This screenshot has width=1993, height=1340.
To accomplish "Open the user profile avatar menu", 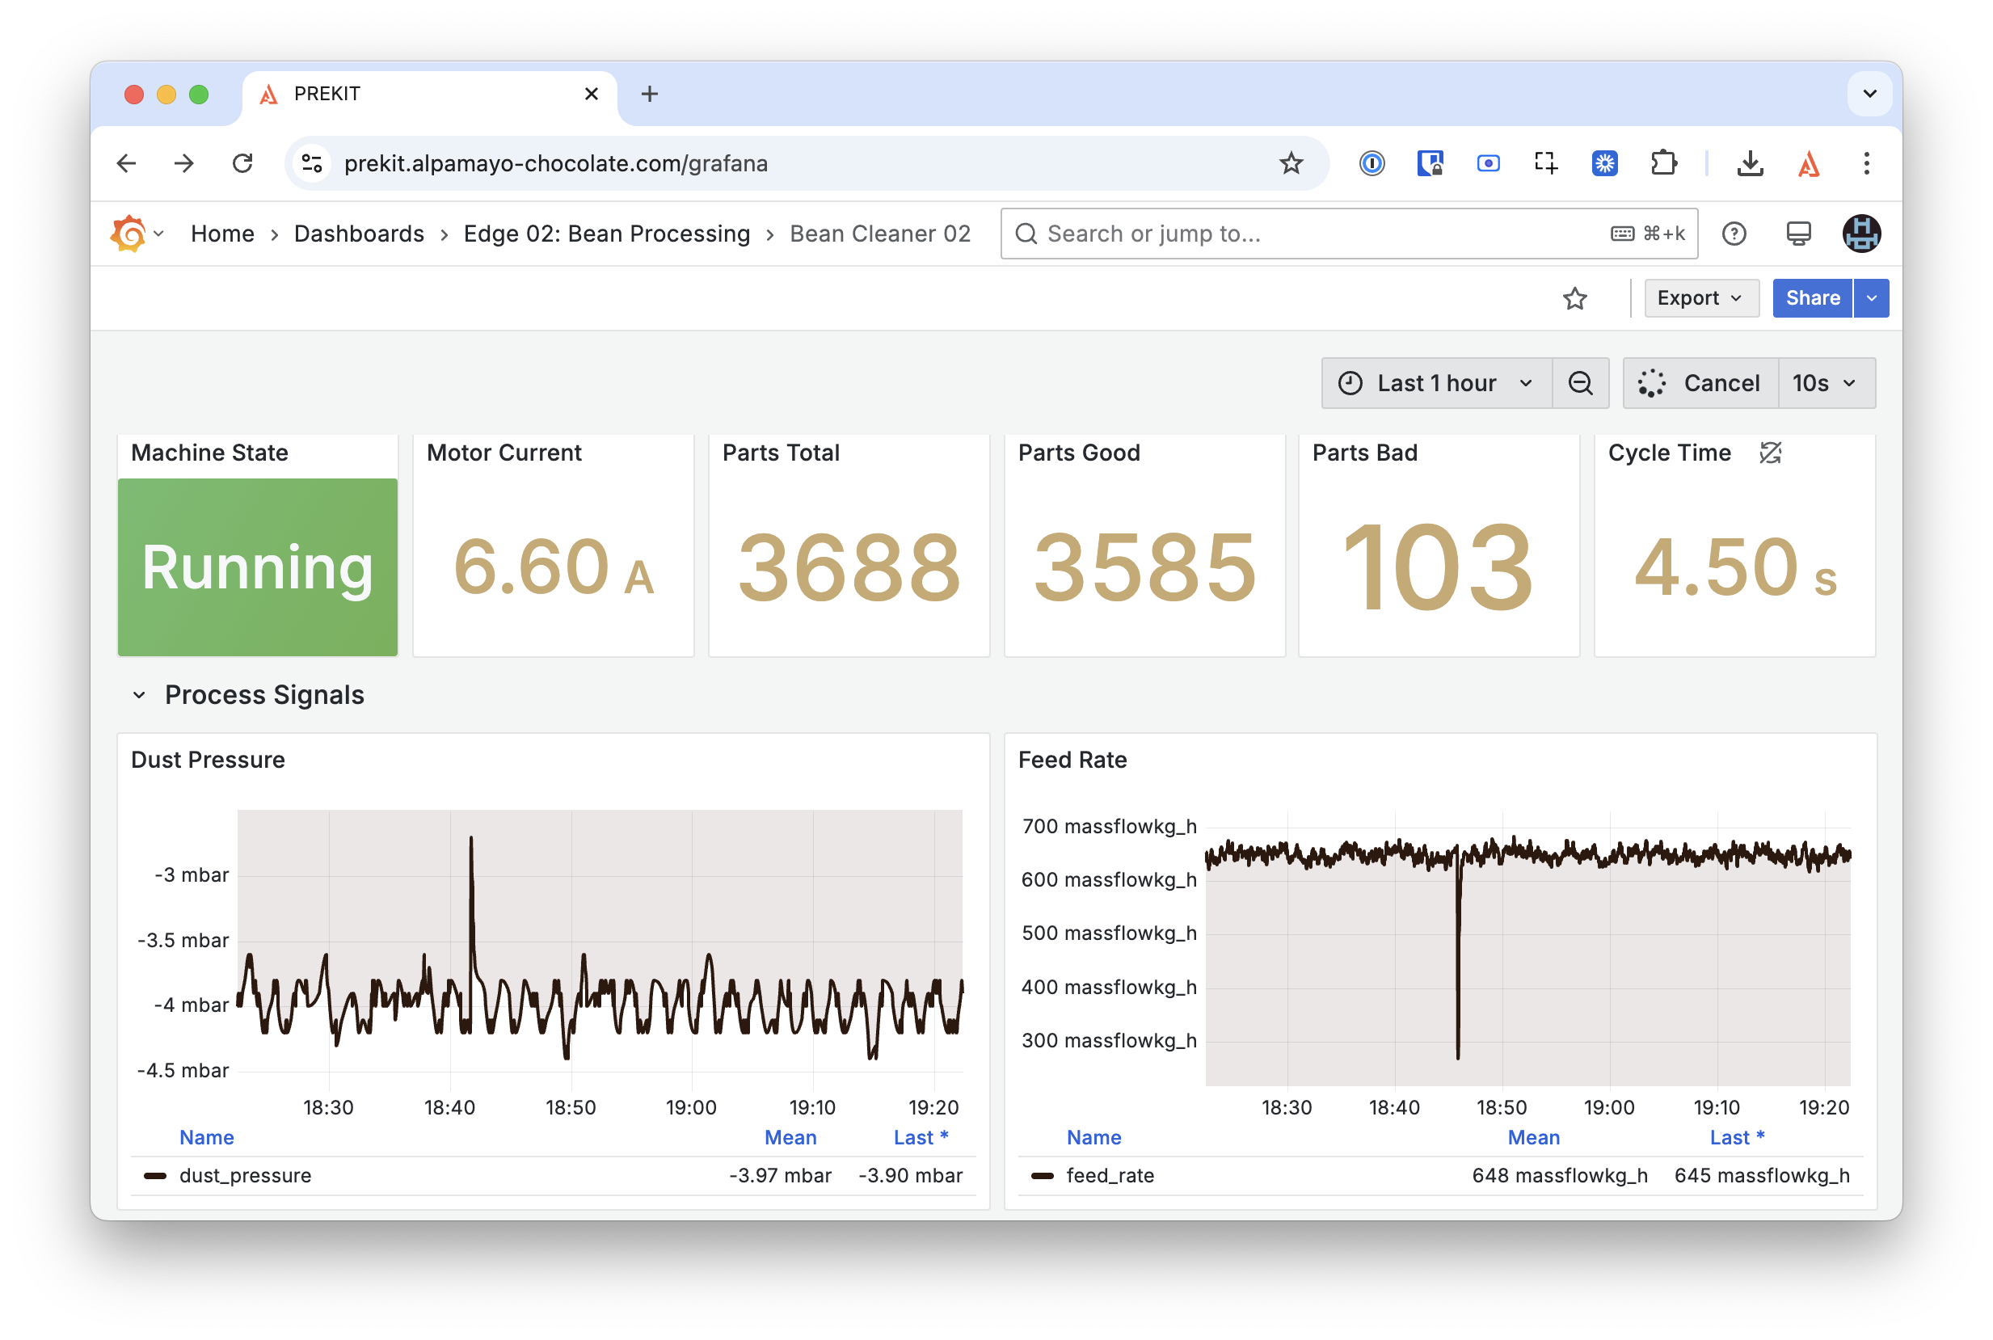I will click(x=1862, y=234).
